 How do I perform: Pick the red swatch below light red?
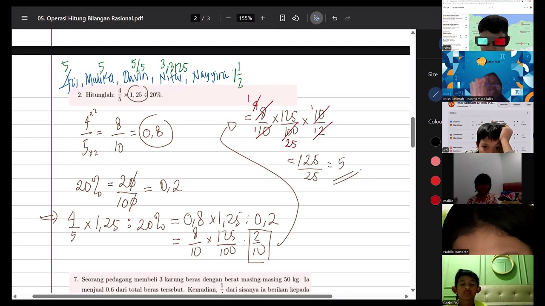435,181
